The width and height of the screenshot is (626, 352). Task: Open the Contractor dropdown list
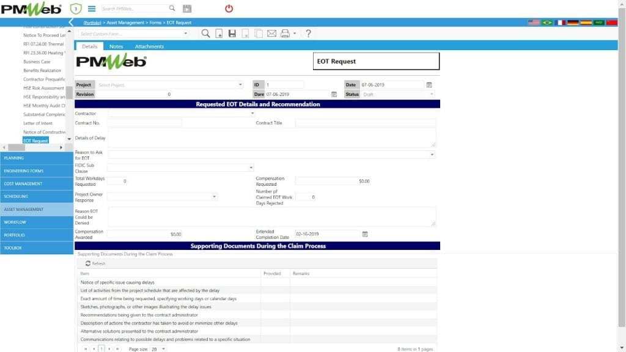pyautogui.click(x=252, y=113)
